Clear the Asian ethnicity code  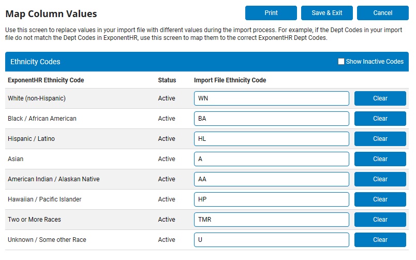click(380, 159)
